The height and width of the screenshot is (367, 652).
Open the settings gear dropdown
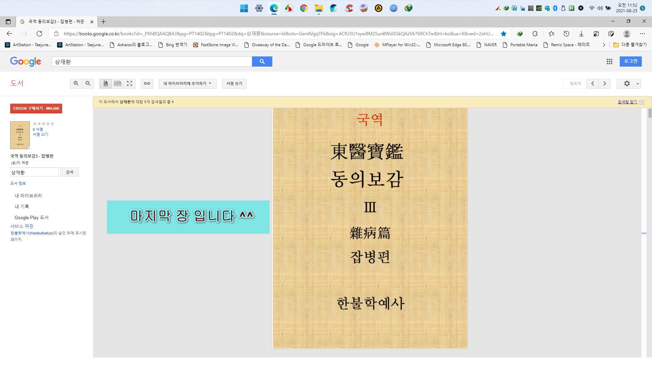629,84
